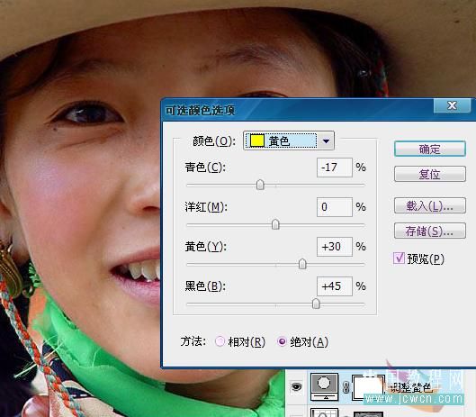Click the link icon on 调整黄色 layer
The image size is (476, 417).
coord(346,387)
